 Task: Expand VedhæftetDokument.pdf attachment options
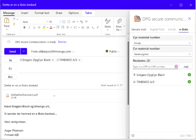click(54, 96)
